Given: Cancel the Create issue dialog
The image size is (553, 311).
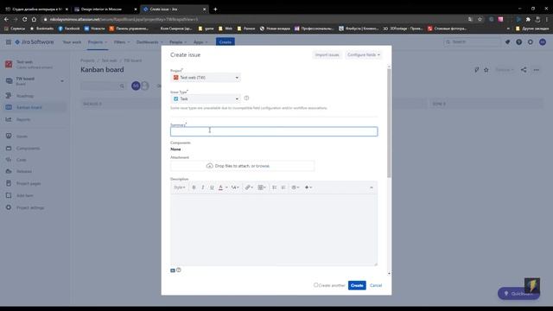Looking at the screenshot, I should [x=376, y=285].
